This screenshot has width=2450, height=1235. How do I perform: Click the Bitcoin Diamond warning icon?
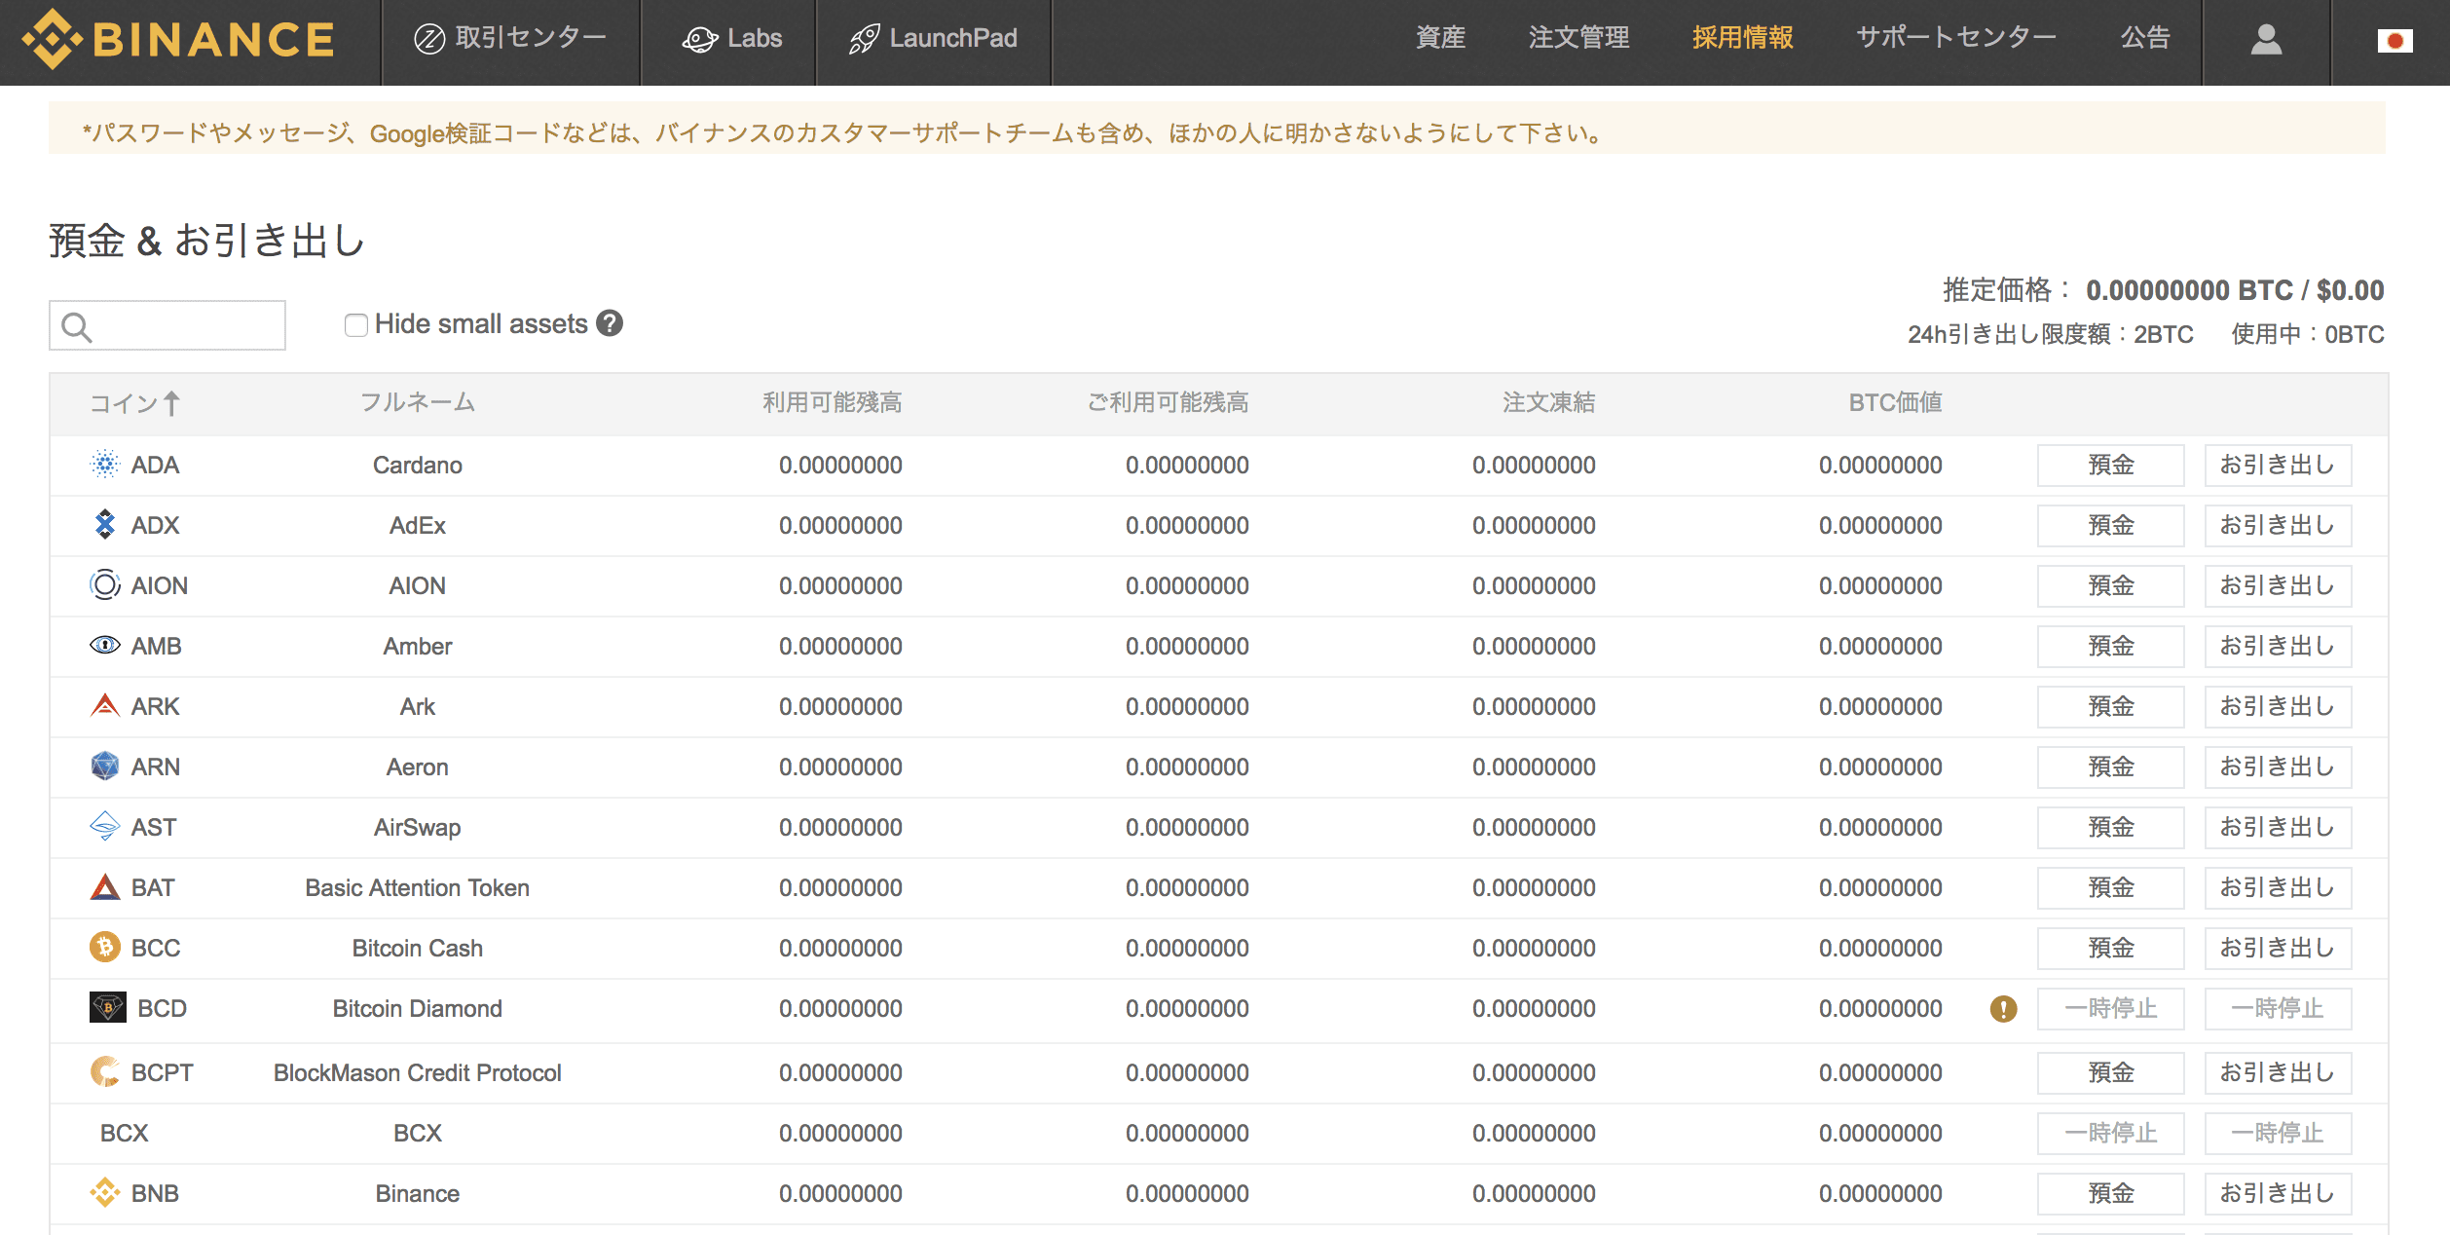pyautogui.click(x=2003, y=1008)
